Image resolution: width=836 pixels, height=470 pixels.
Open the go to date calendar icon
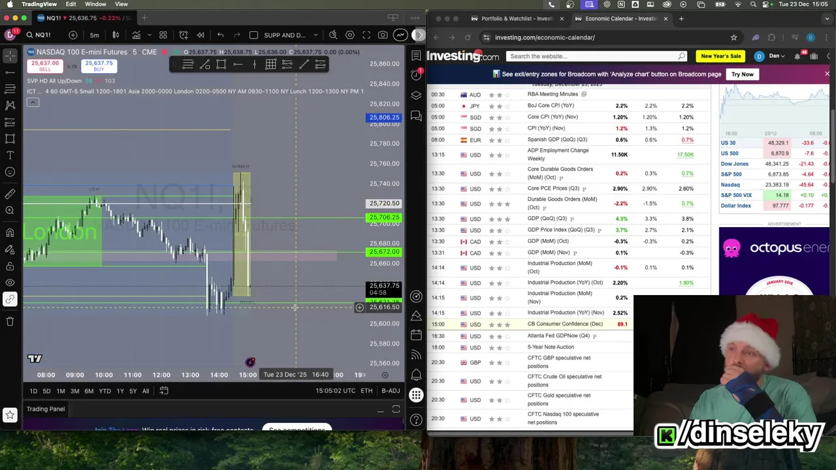point(164,391)
